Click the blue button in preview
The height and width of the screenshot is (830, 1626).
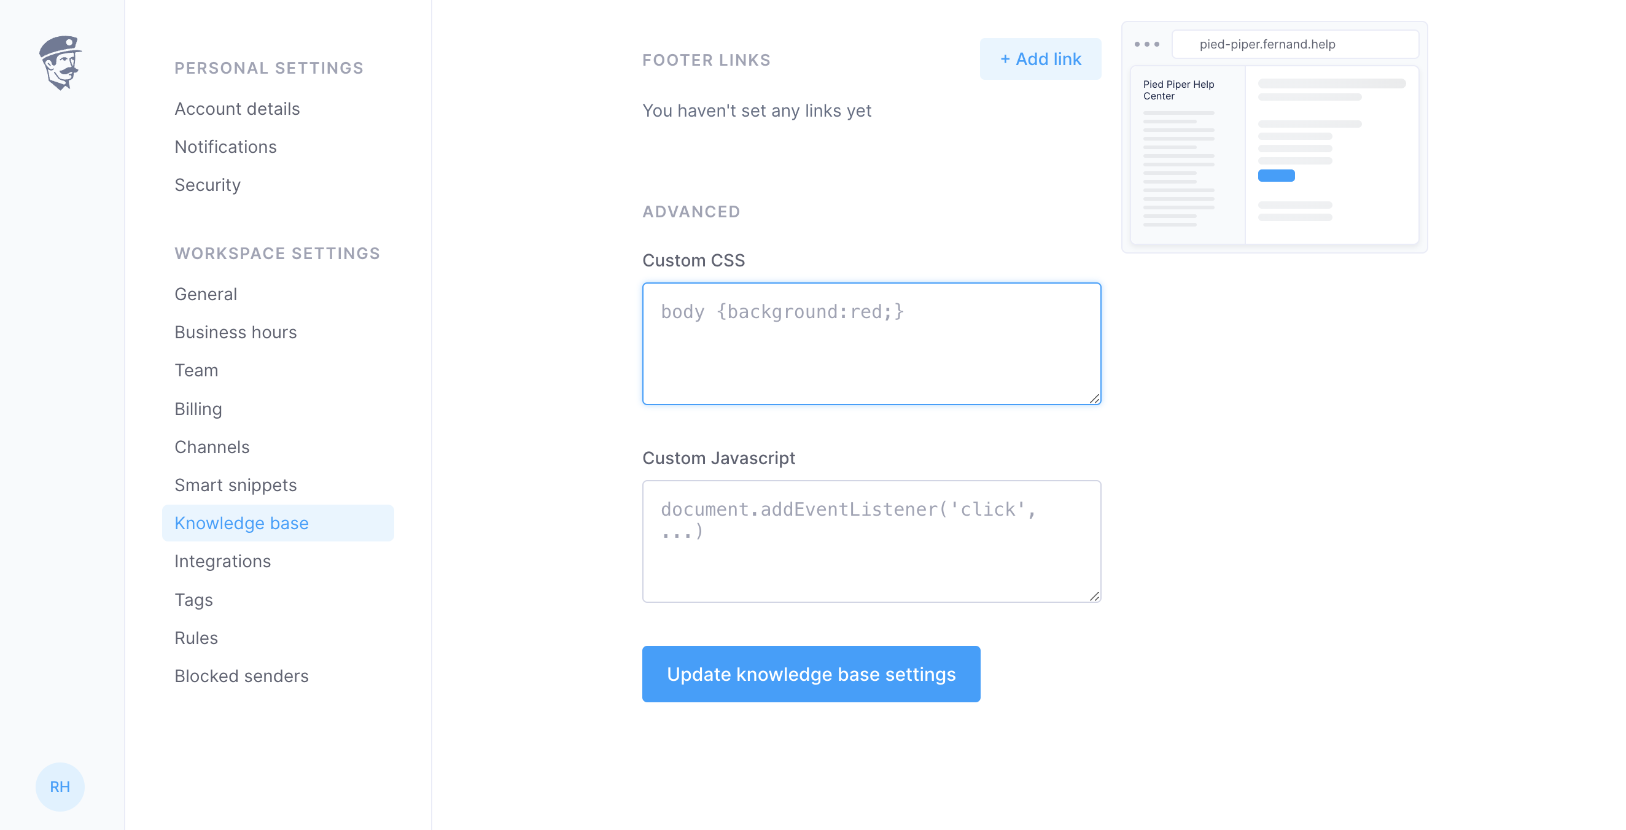(1275, 176)
